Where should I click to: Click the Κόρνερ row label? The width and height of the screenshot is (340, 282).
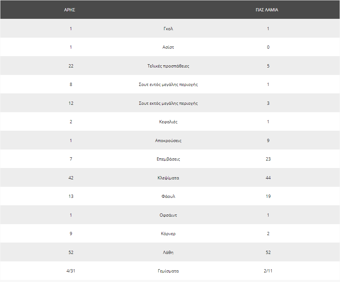(168, 234)
